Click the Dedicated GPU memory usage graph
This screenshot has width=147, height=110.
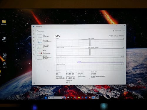(90, 60)
